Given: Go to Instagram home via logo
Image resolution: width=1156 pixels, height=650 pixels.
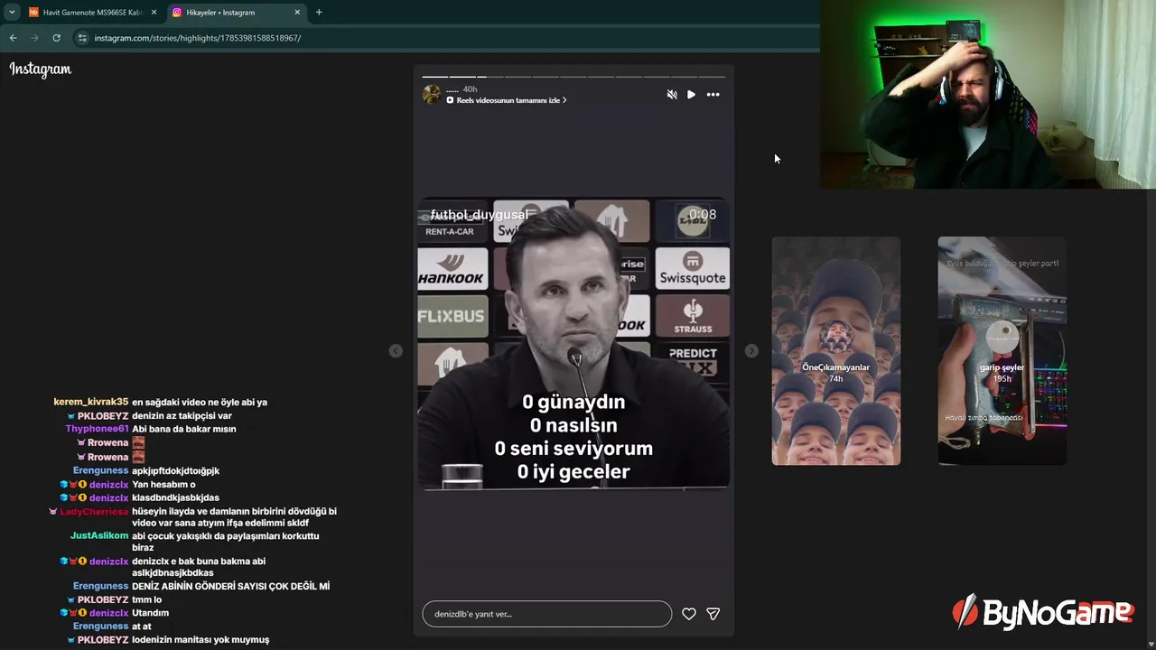Looking at the screenshot, I should click(x=41, y=70).
